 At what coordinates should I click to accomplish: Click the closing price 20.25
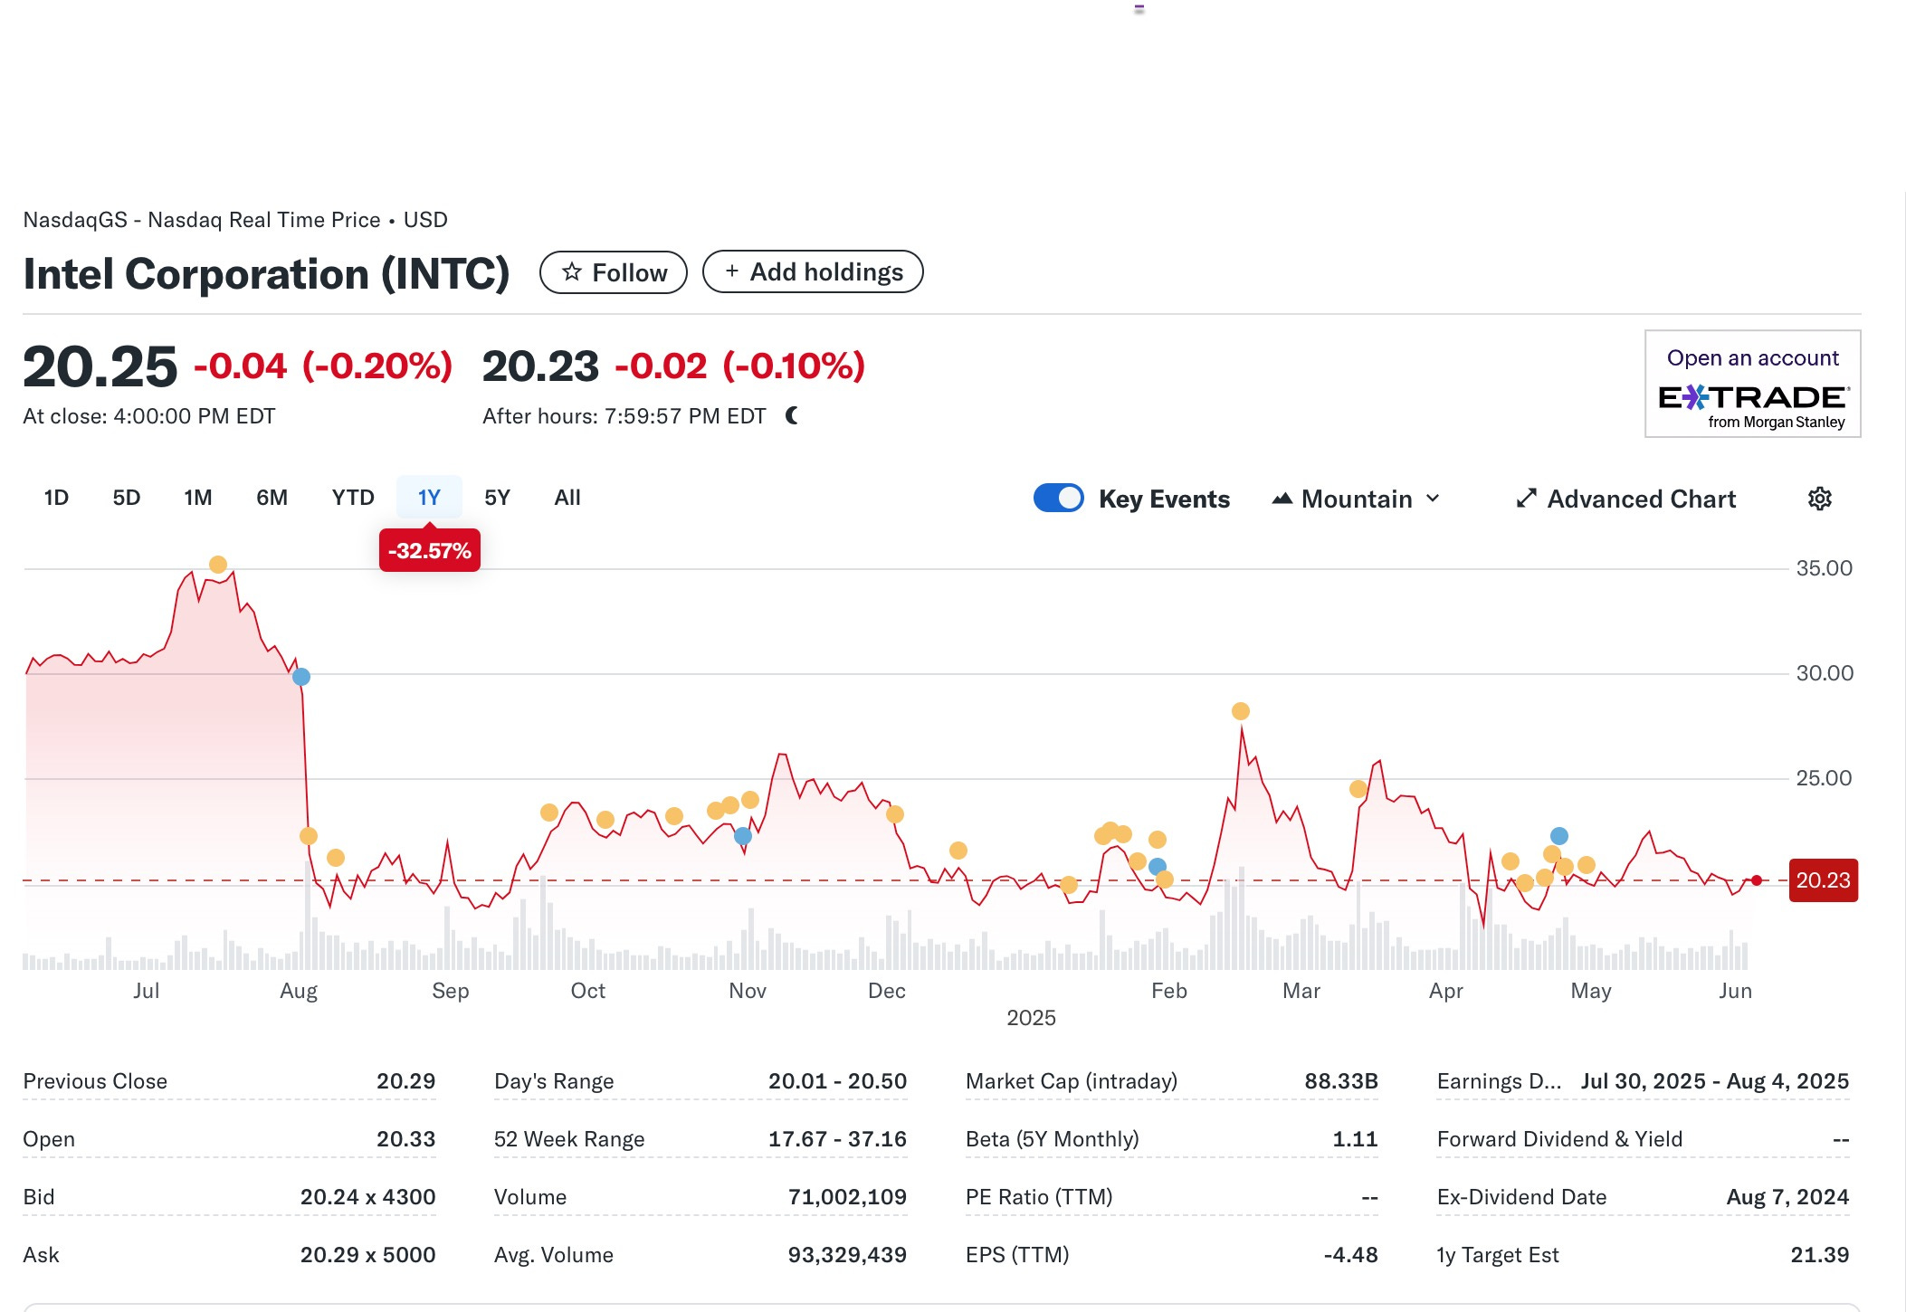(100, 366)
